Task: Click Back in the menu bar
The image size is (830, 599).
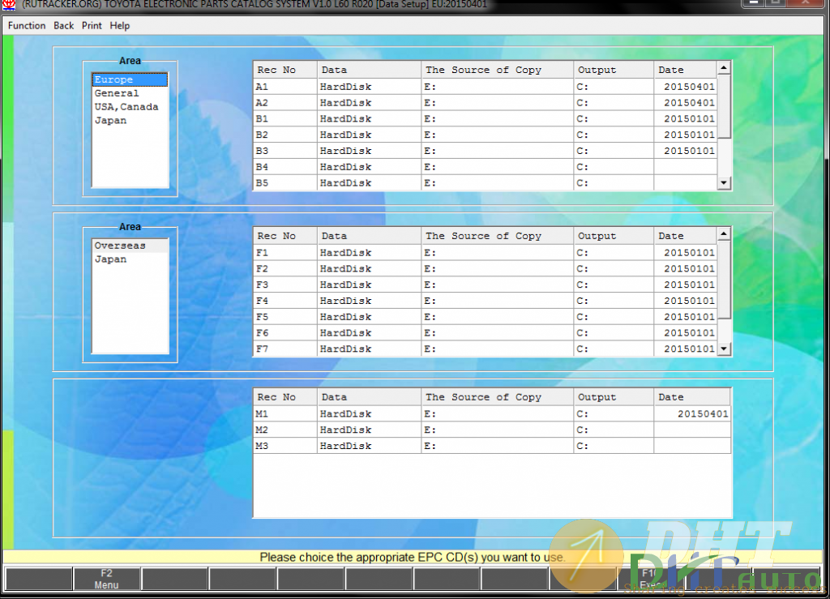Action: (x=64, y=25)
